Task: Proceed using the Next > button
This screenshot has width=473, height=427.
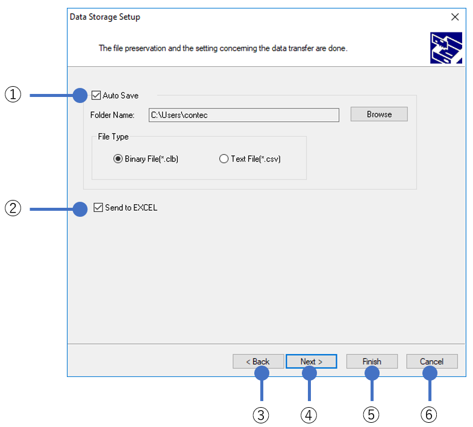Action: click(311, 361)
